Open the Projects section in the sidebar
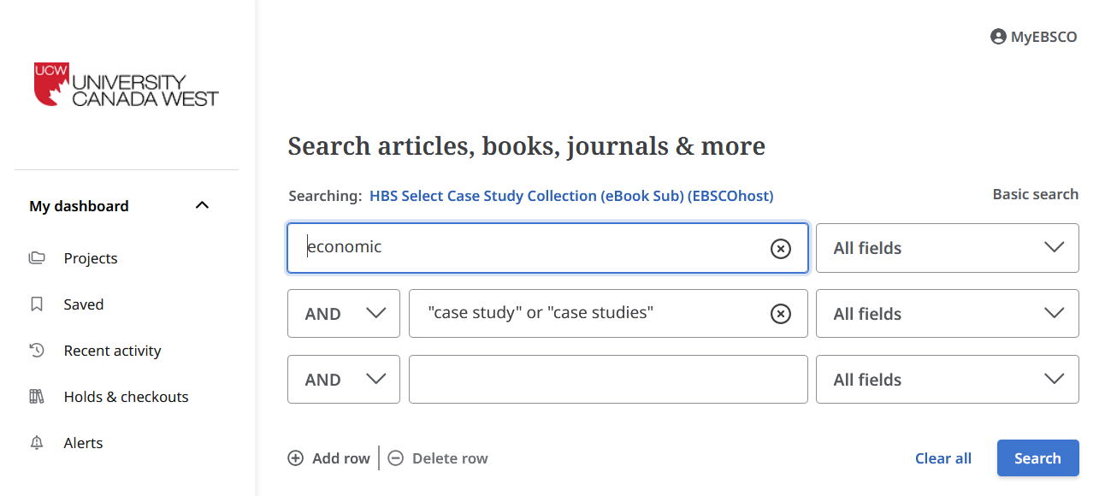The image size is (1105, 496). 90,257
